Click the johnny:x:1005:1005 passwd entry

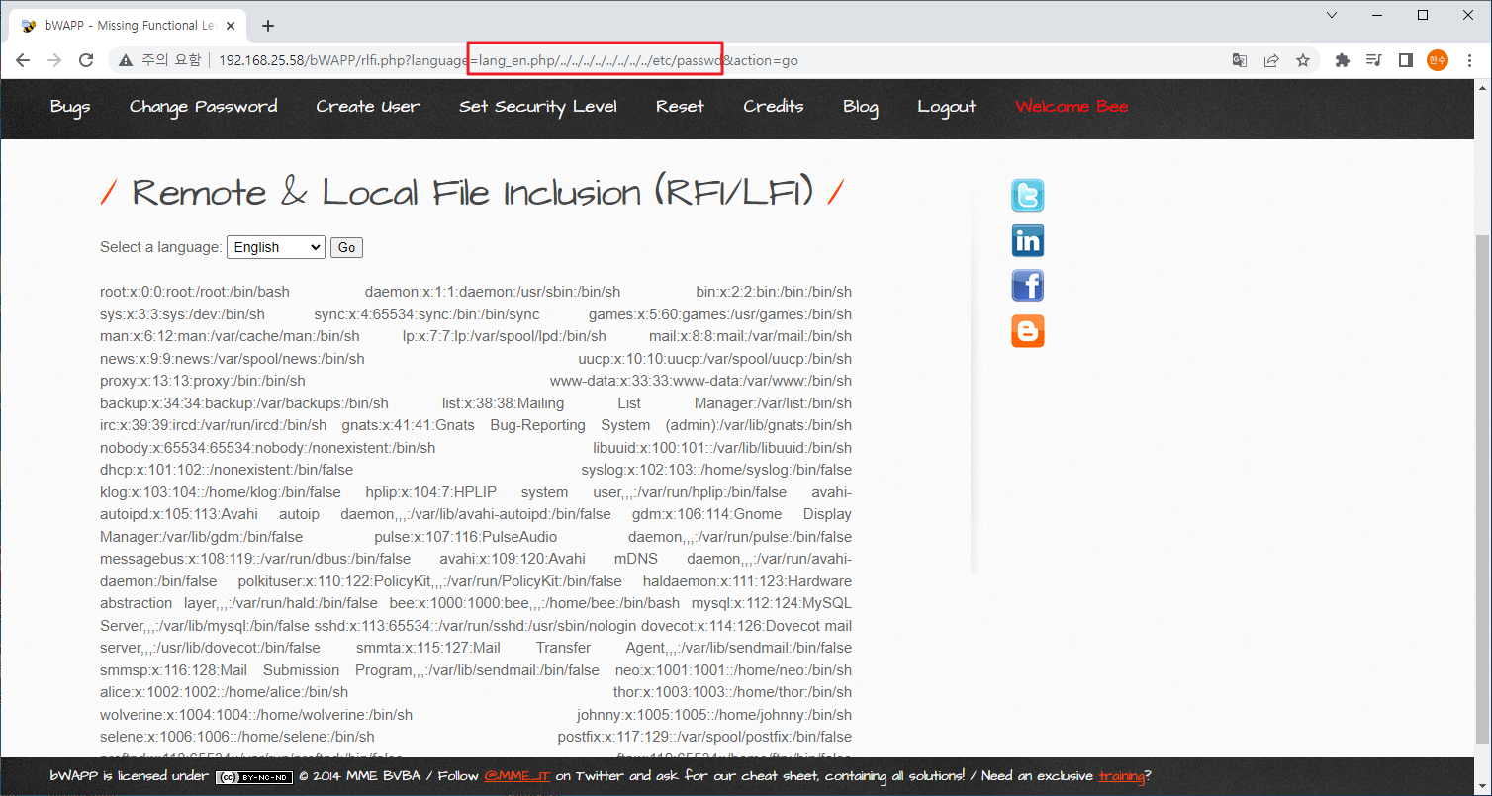click(x=713, y=715)
